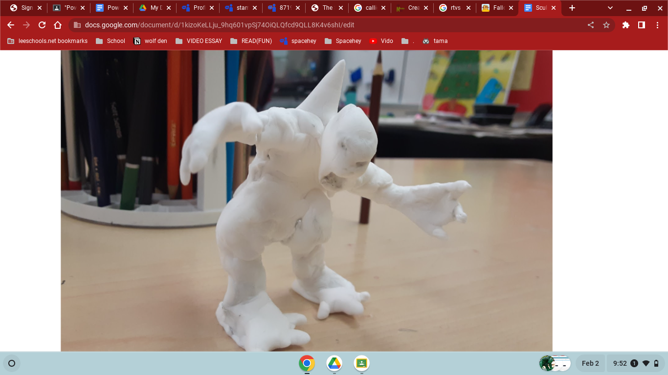Open the side panel icon next to the menu
The width and height of the screenshot is (668, 375).
642,25
